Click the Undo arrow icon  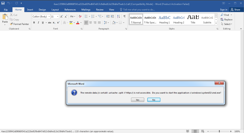click(x=9, y=3)
